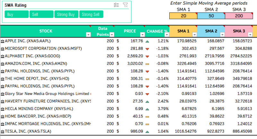Select Tesla's SMA 1 value 1016.54276
This screenshot has width=257, height=139.
183,131
